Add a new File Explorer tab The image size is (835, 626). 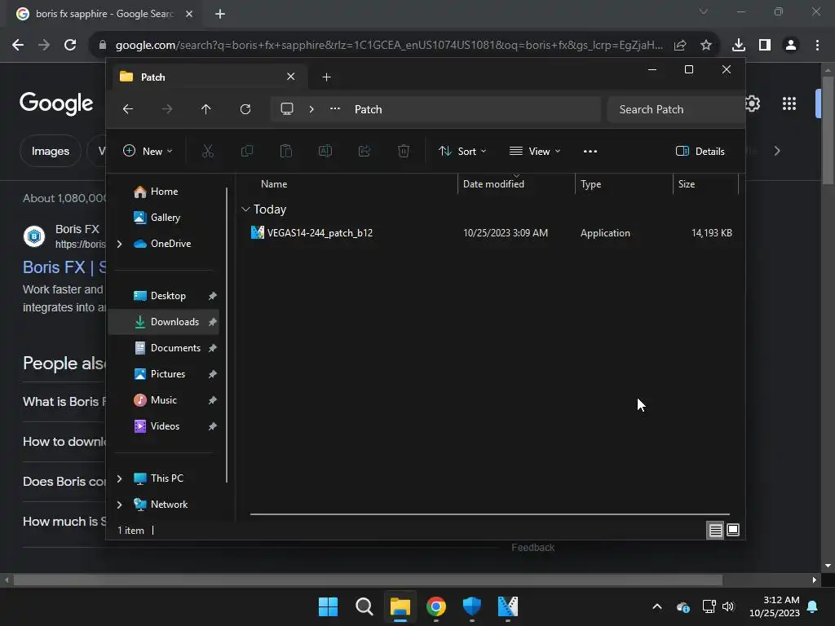click(326, 77)
